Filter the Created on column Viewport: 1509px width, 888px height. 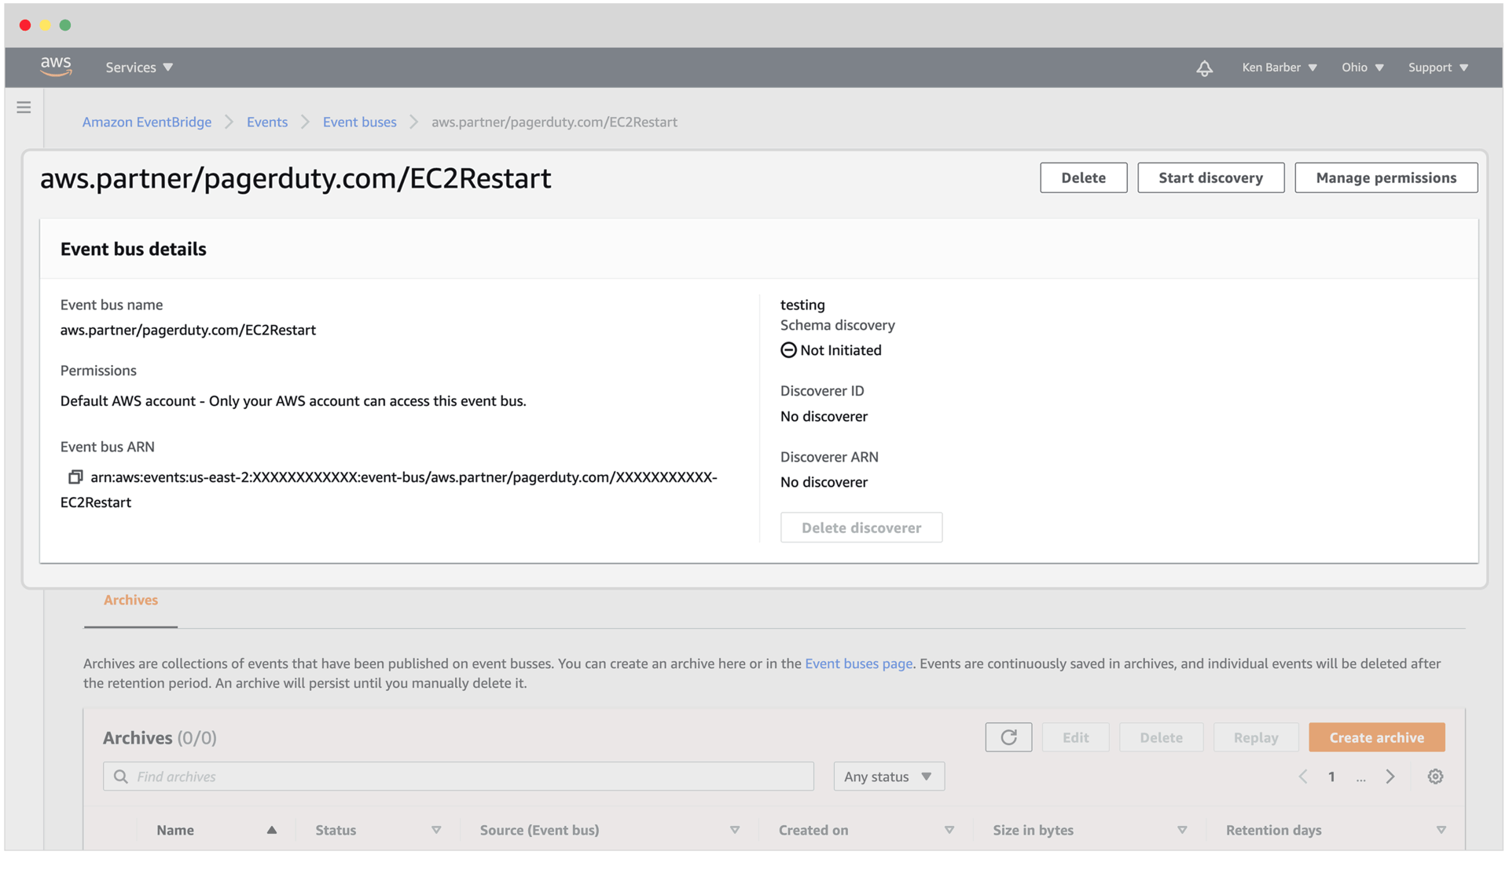[950, 829]
